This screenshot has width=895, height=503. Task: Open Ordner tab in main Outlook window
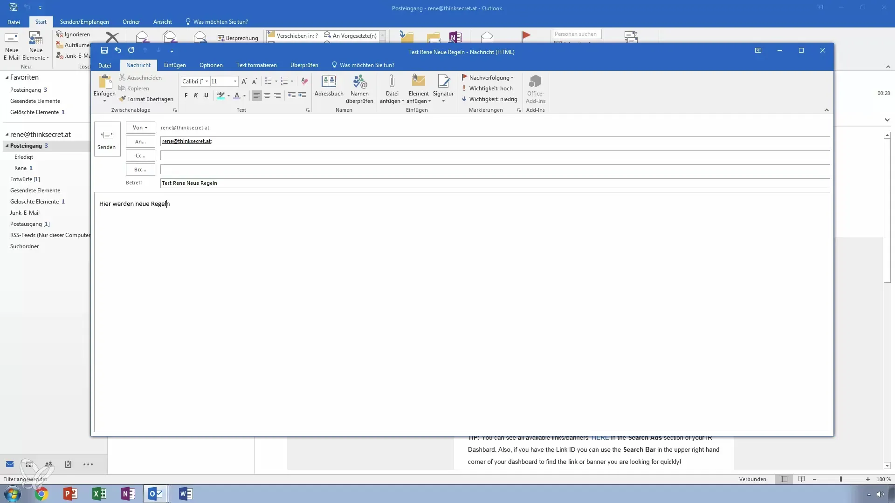(131, 22)
